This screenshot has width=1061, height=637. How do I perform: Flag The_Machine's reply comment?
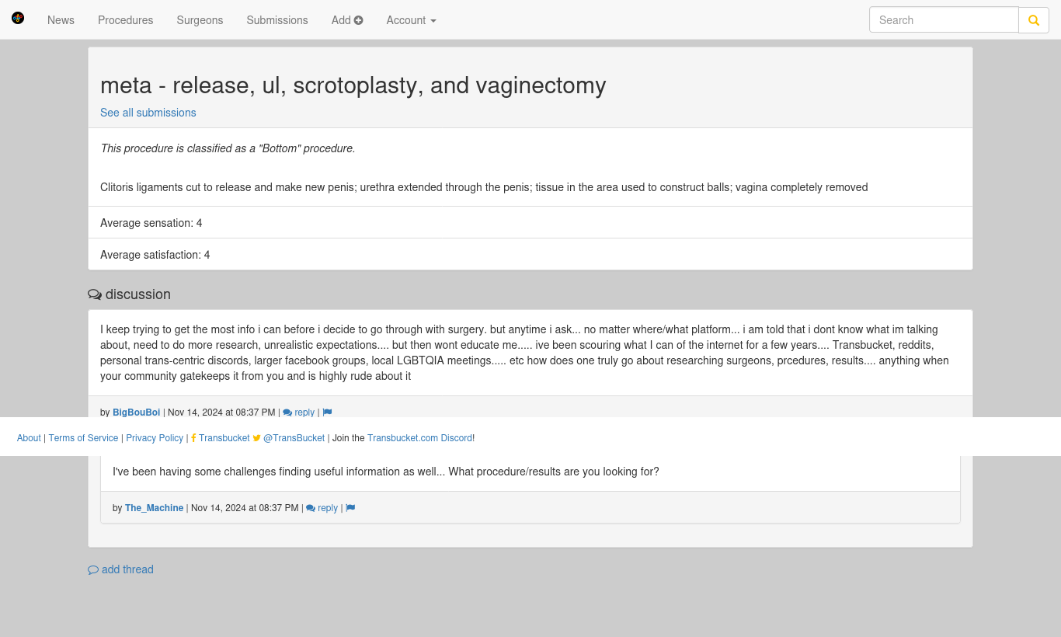click(350, 508)
